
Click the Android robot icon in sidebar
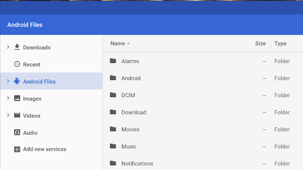[x=17, y=82]
